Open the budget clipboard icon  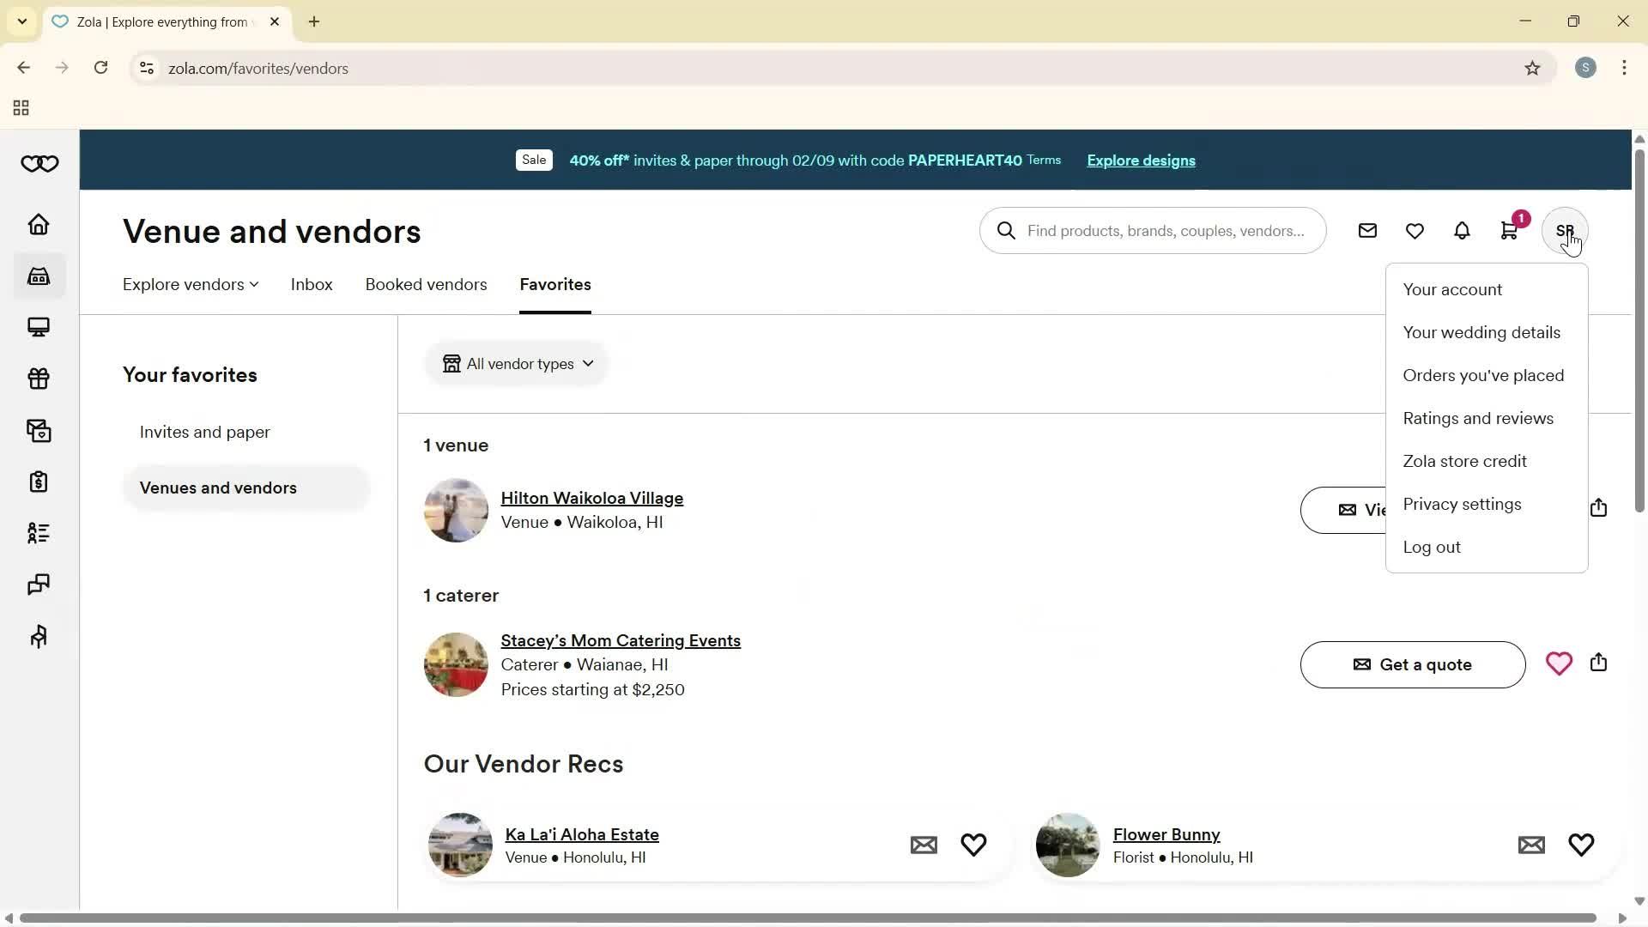(x=39, y=482)
